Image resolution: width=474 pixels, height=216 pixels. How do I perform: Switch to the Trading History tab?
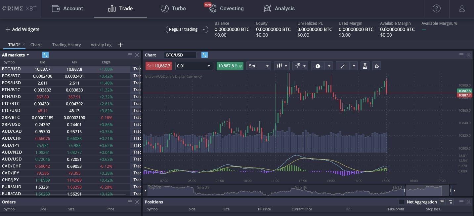66,45
